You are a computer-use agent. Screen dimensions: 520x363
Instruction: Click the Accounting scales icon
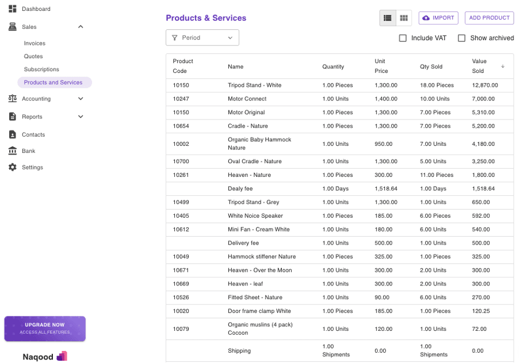[12, 98]
